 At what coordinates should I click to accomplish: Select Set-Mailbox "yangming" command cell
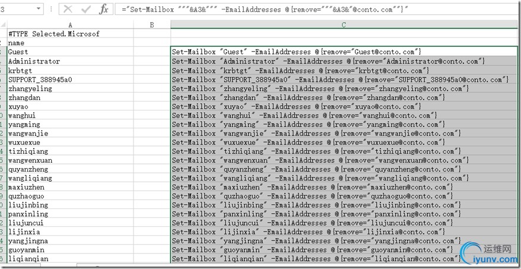pos(344,124)
